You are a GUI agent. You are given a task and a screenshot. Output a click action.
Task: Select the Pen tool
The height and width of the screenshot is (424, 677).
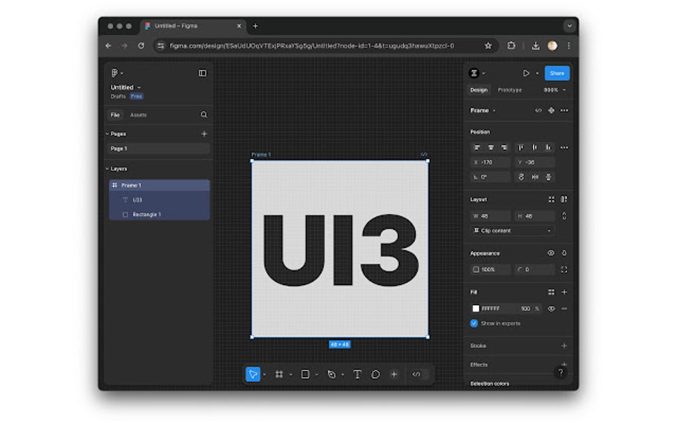coord(332,374)
